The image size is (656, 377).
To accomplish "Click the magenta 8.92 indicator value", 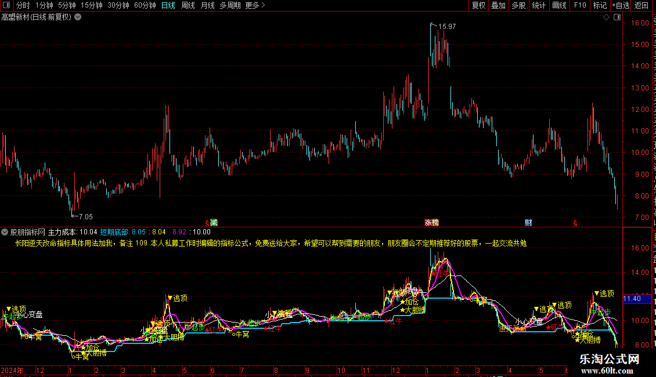I will click(x=179, y=232).
